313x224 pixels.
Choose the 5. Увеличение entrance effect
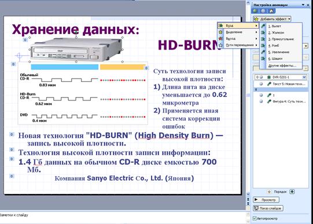[x=281, y=52]
